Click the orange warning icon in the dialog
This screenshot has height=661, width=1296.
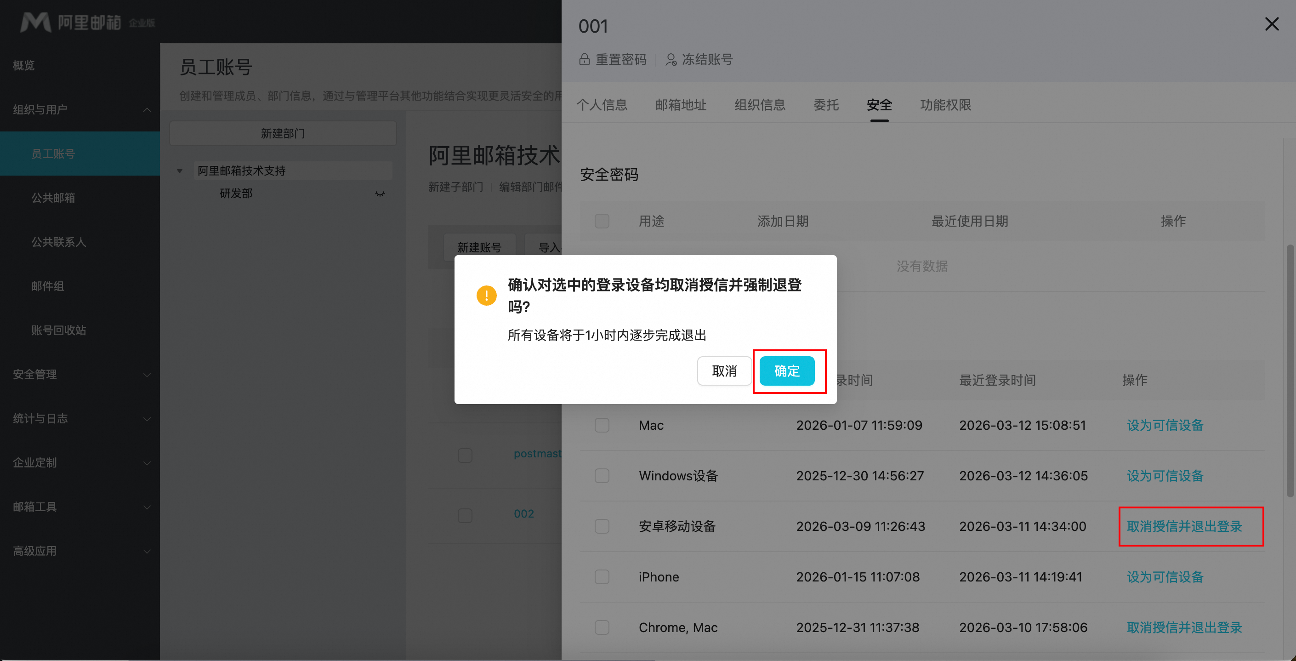tap(486, 295)
